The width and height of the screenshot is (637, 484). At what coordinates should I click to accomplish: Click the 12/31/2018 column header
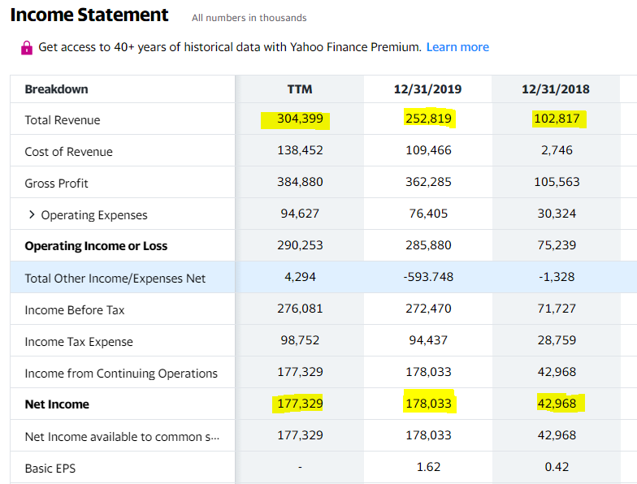point(556,89)
